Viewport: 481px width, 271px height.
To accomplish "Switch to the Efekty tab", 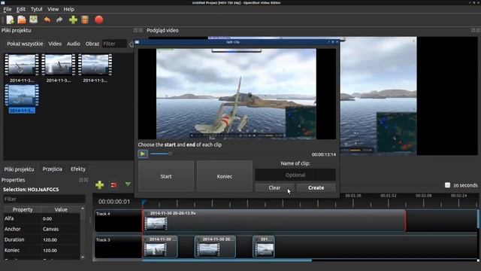I will (78, 169).
